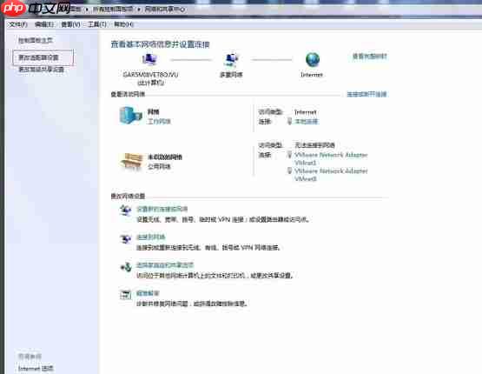Screen dimensions: 482x374
Task: Click the icon beside 连接到网络
Action: [125, 238]
